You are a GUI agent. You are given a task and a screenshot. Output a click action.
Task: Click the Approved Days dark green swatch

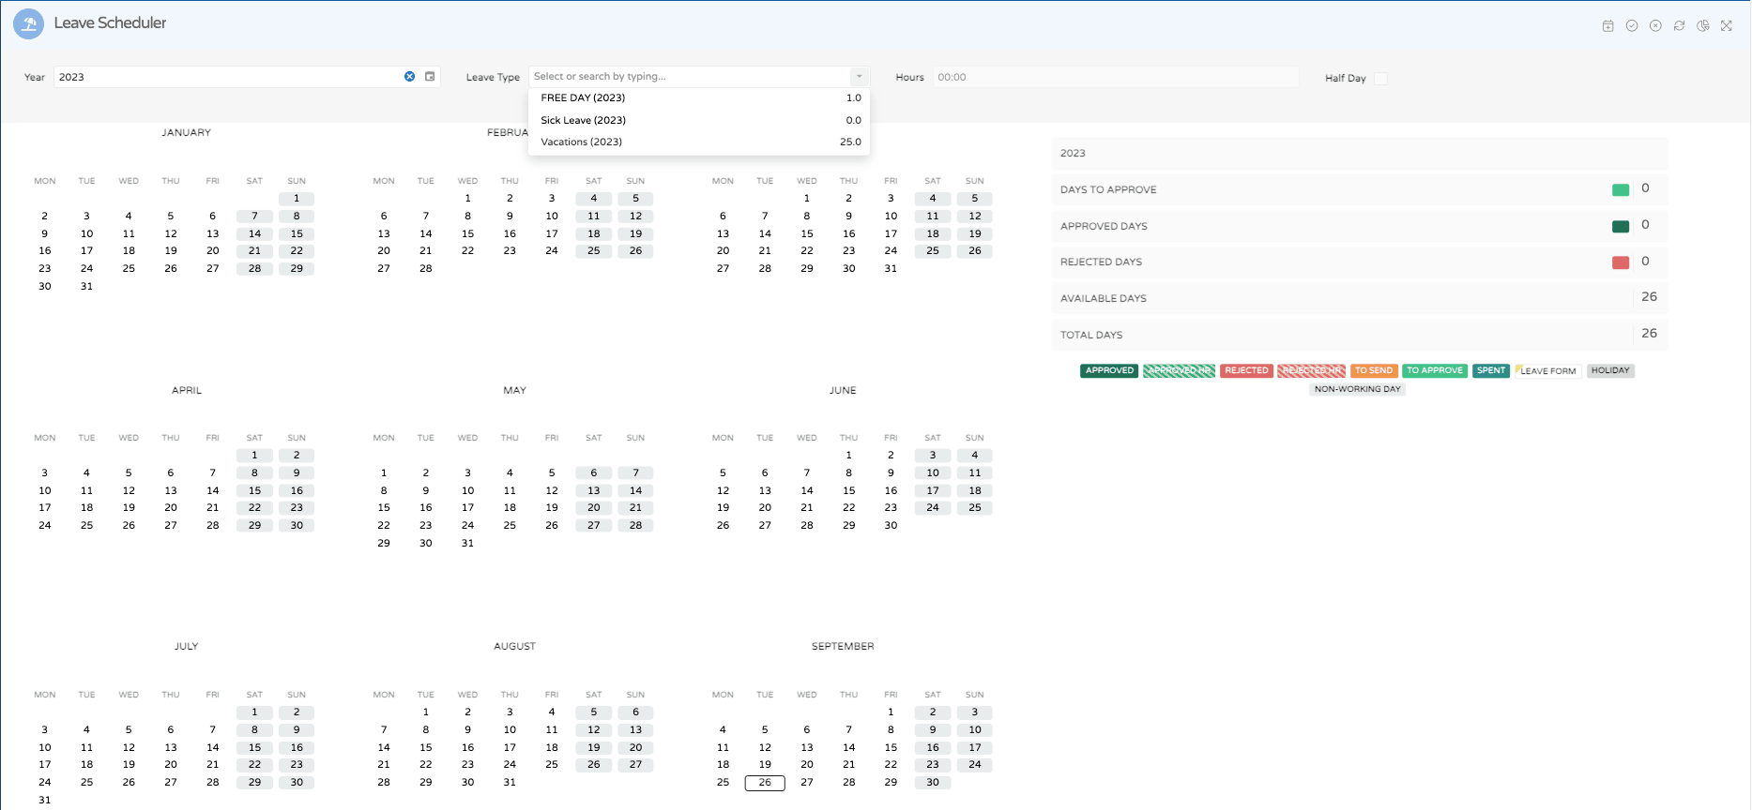pos(1621,226)
